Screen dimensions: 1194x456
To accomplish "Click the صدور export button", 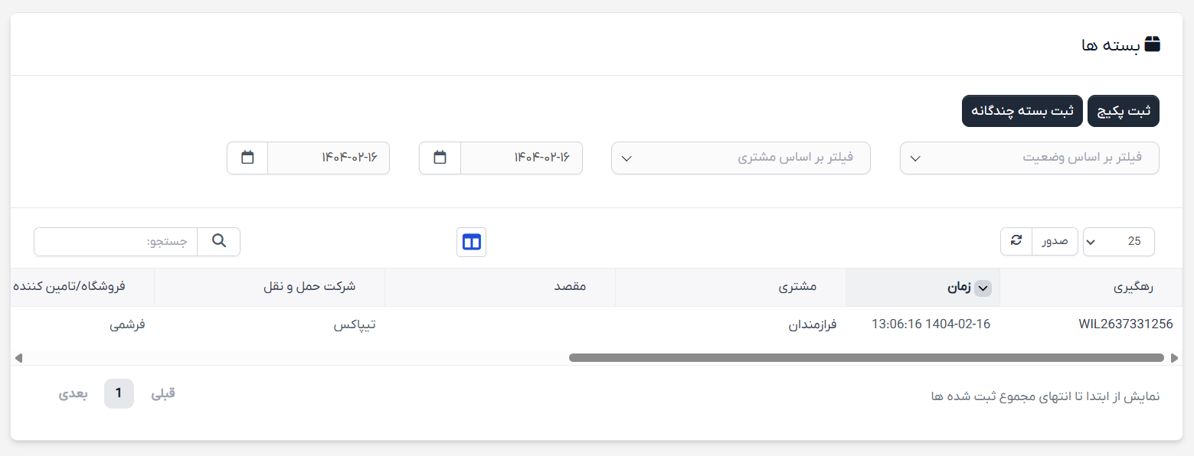I will click(1055, 241).
